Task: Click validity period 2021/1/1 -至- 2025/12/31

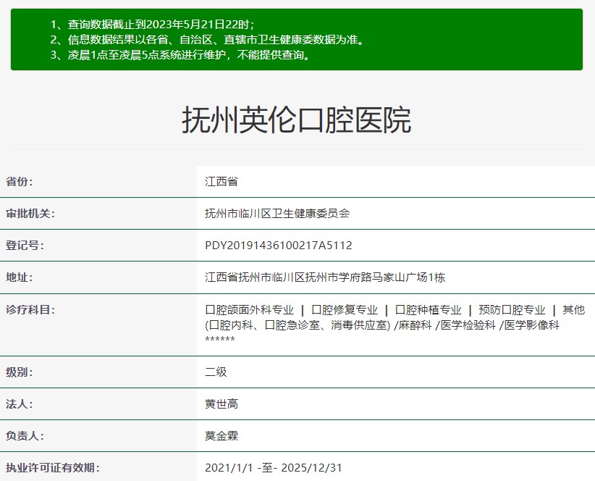Action: (x=274, y=468)
